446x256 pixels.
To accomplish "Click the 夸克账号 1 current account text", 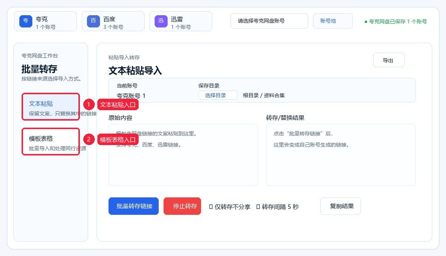I will tap(131, 96).
